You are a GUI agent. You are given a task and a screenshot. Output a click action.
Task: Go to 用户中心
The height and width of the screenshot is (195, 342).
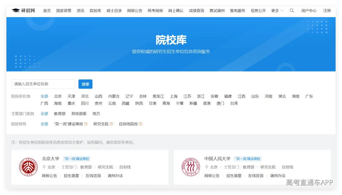tap(309, 10)
